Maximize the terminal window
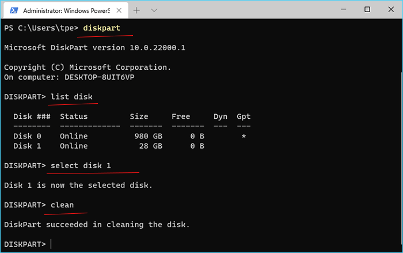The image size is (403, 253). [367, 10]
